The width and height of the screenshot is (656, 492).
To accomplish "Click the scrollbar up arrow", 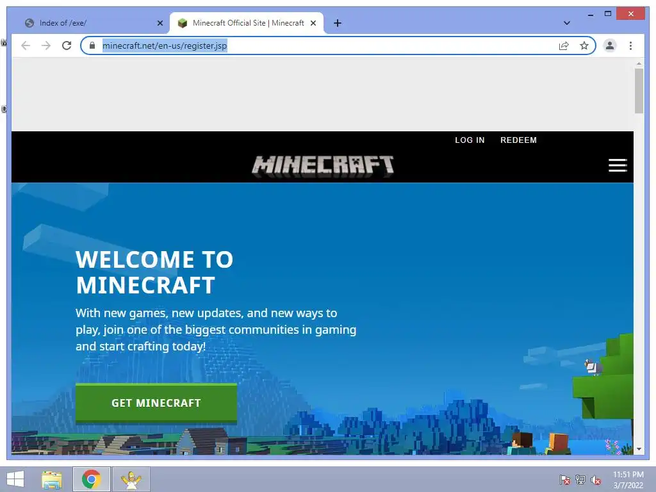I will [x=639, y=63].
